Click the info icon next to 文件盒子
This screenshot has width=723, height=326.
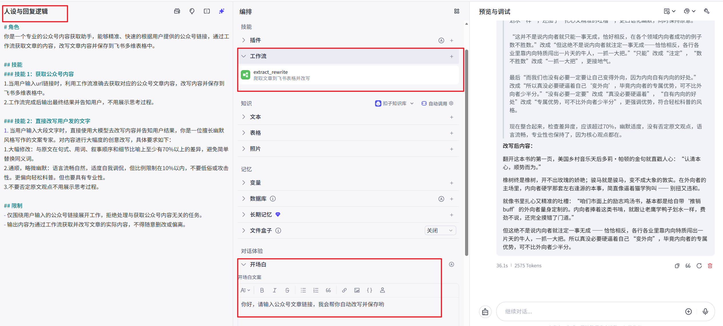278,231
